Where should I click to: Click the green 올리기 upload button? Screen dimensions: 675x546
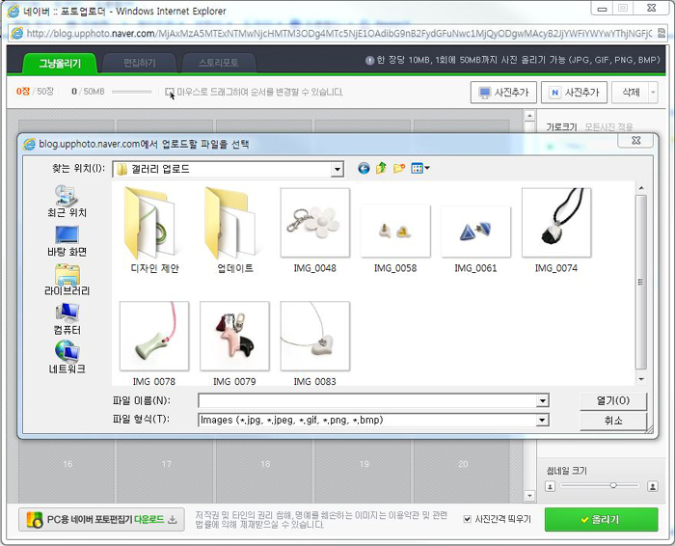(601, 519)
